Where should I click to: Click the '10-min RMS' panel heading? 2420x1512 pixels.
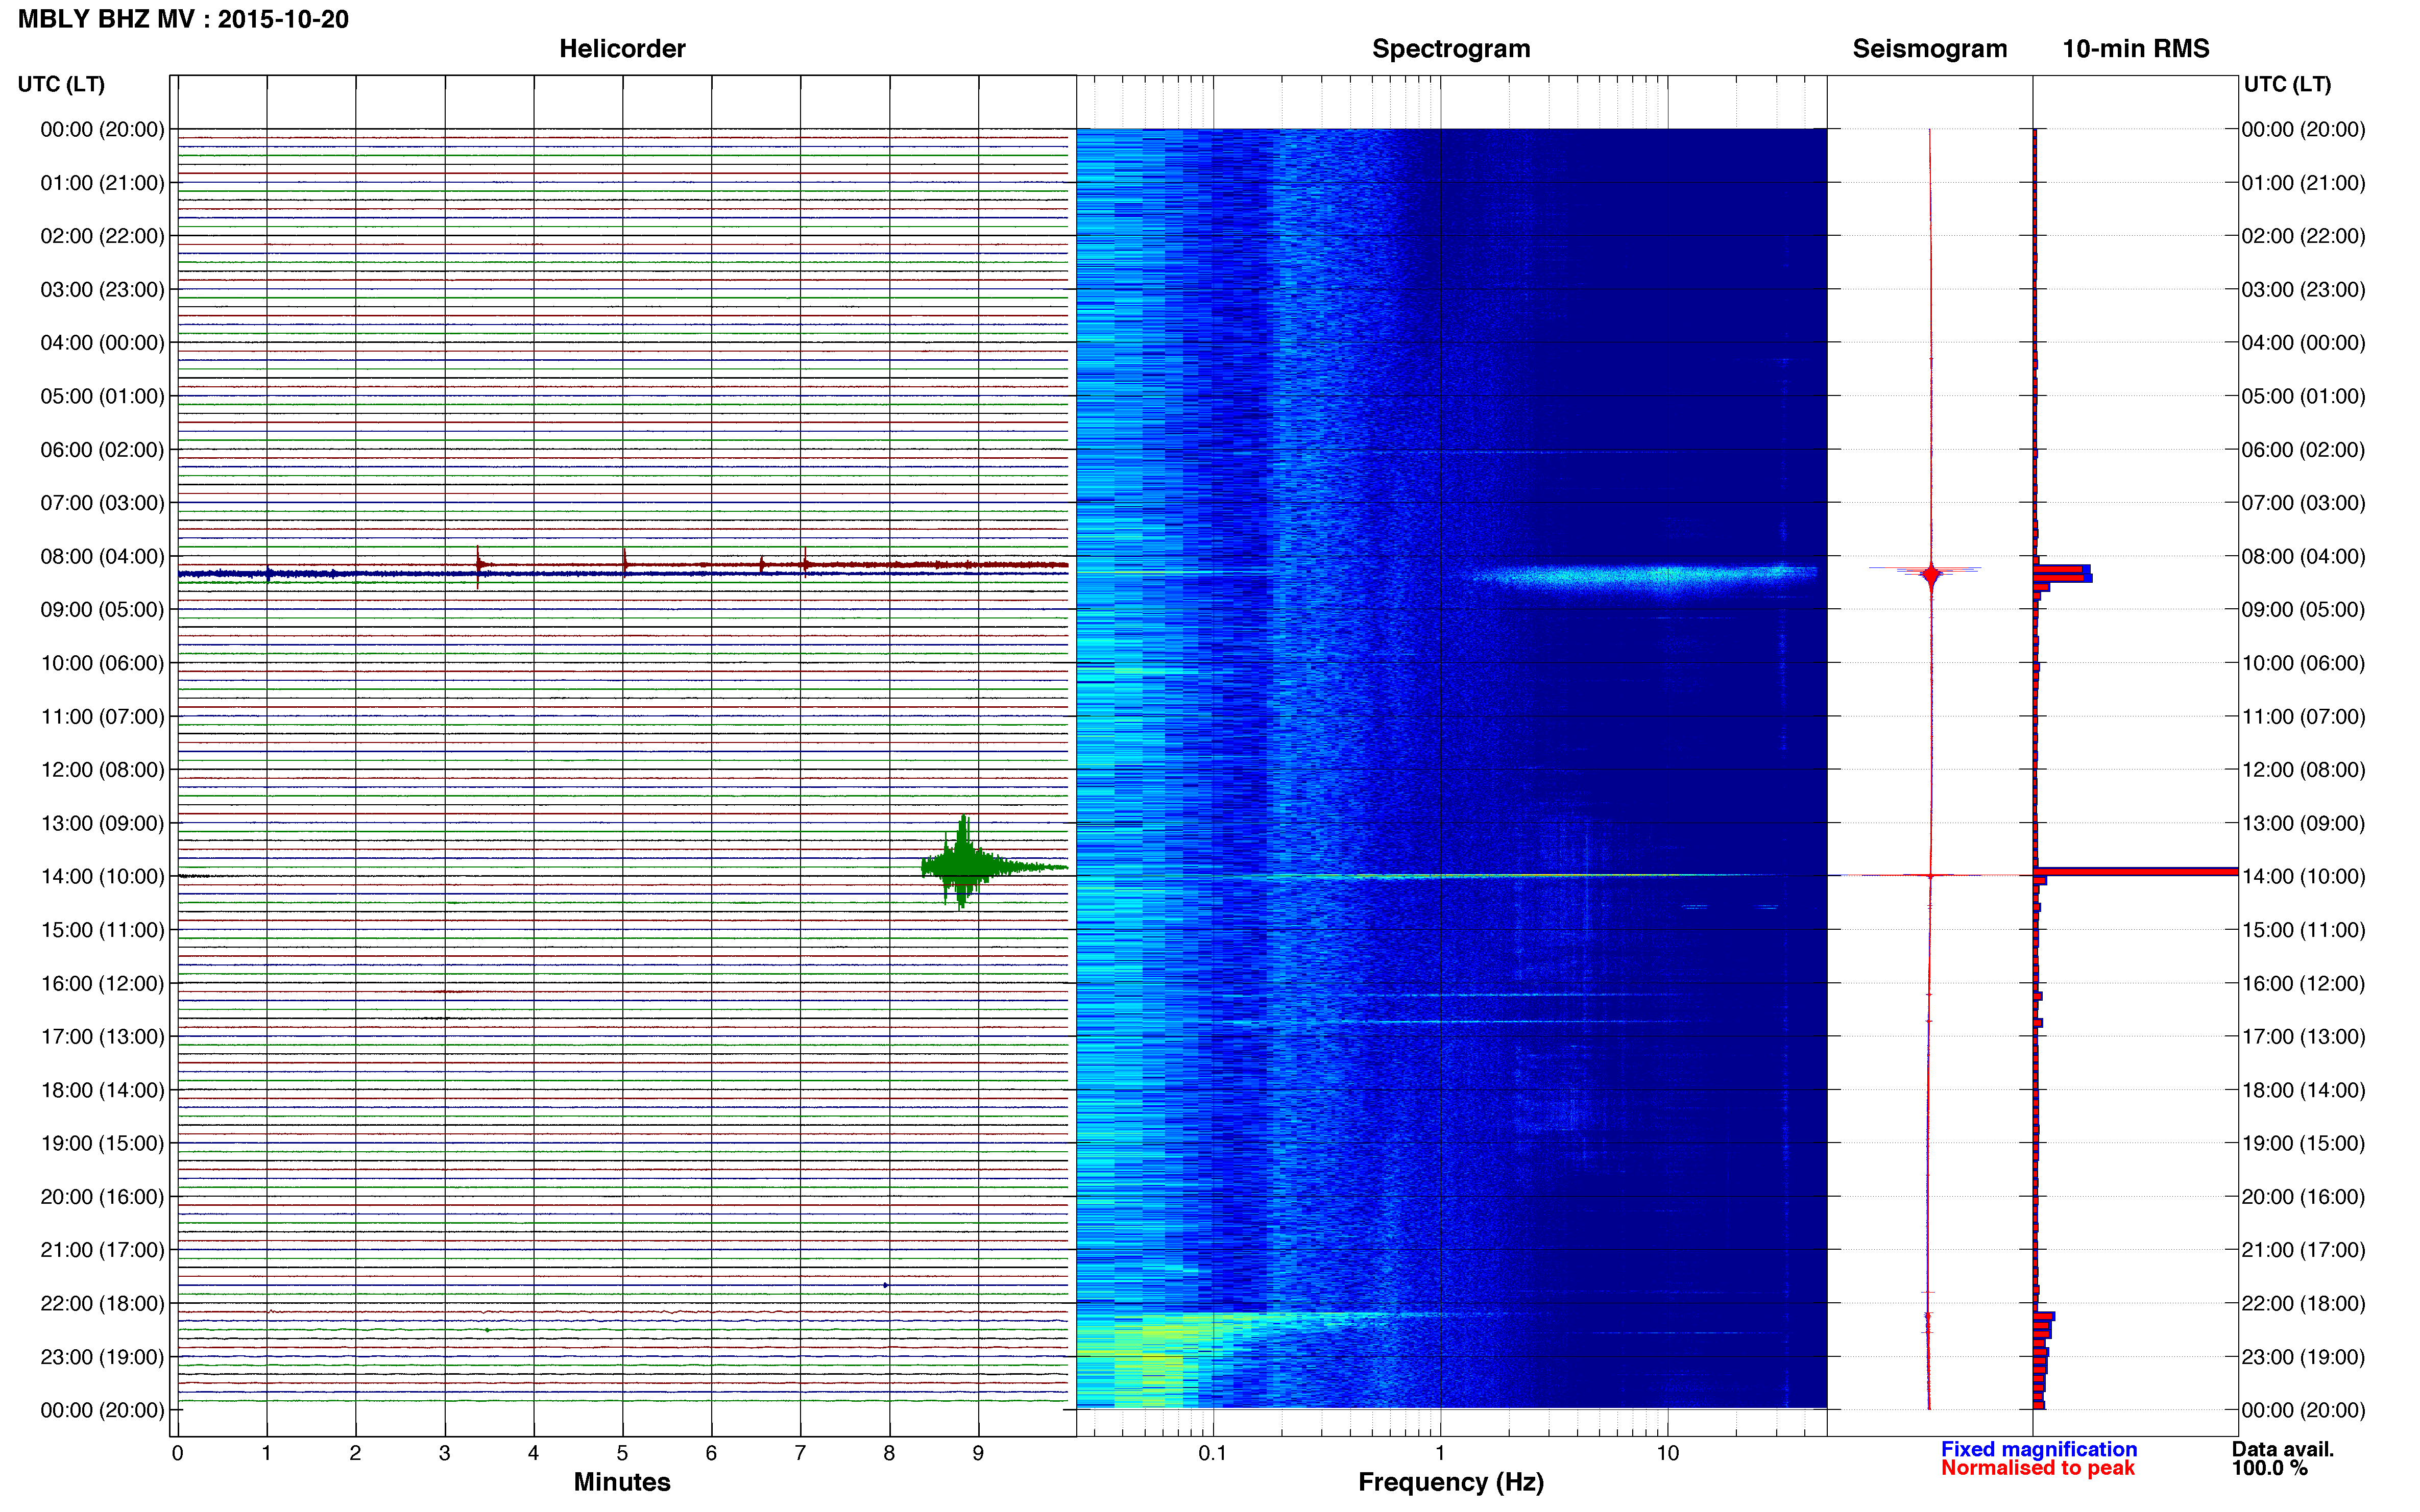(2136, 49)
